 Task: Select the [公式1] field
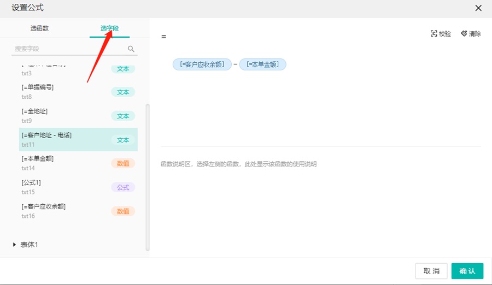coord(78,187)
